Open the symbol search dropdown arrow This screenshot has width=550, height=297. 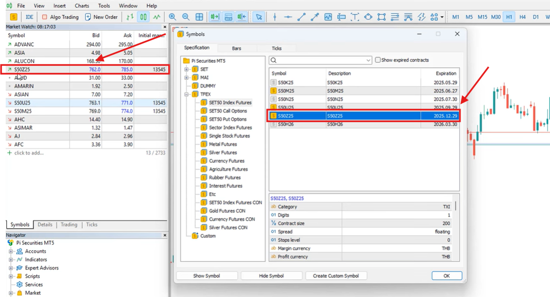coord(368,60)
